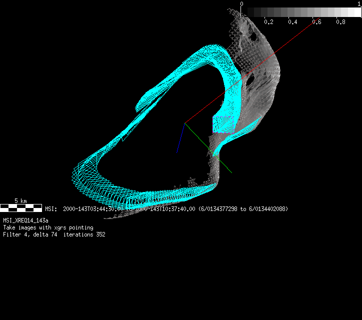Viewport: 362px width, 320px height.
Task: Click the origin where the three axes meet
Action: (x=185, y=123)
